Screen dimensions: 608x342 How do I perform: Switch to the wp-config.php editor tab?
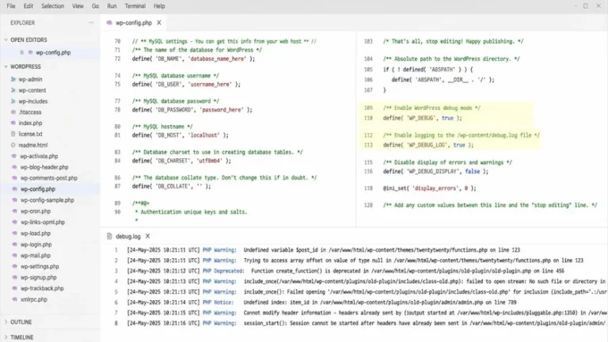(133, 23)
